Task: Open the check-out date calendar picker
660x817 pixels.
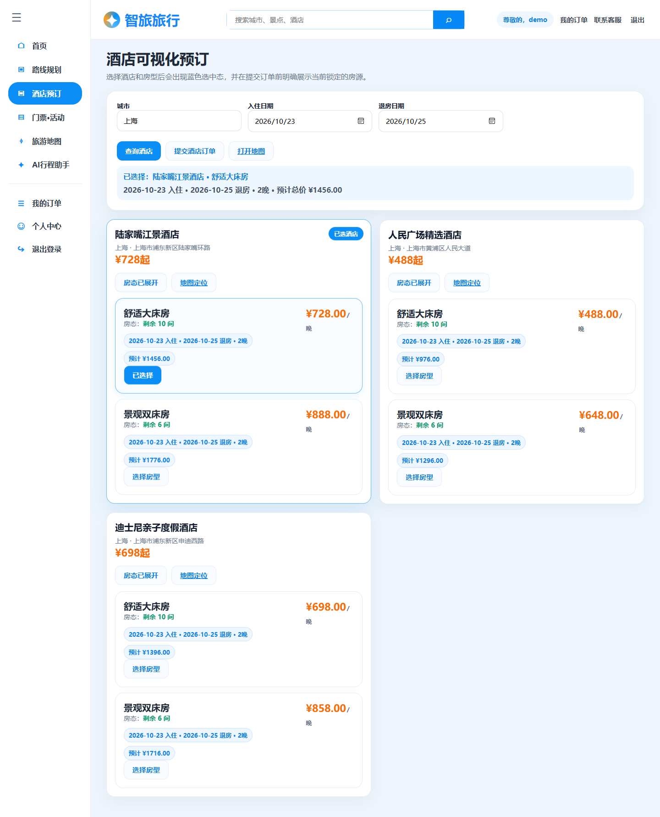Action: pyautogui.click(x=492, y=121)
